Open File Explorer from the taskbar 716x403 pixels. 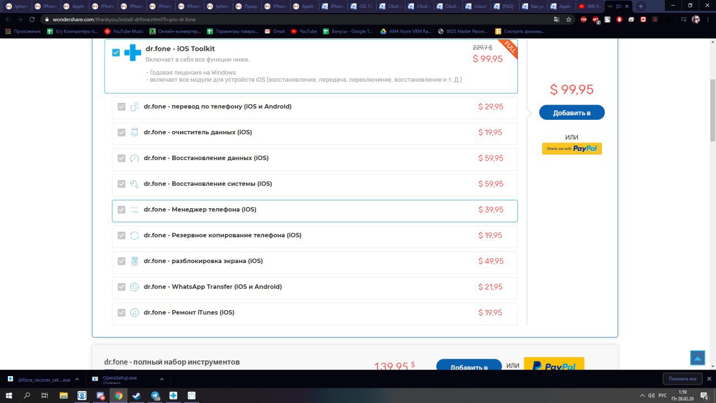64,395
